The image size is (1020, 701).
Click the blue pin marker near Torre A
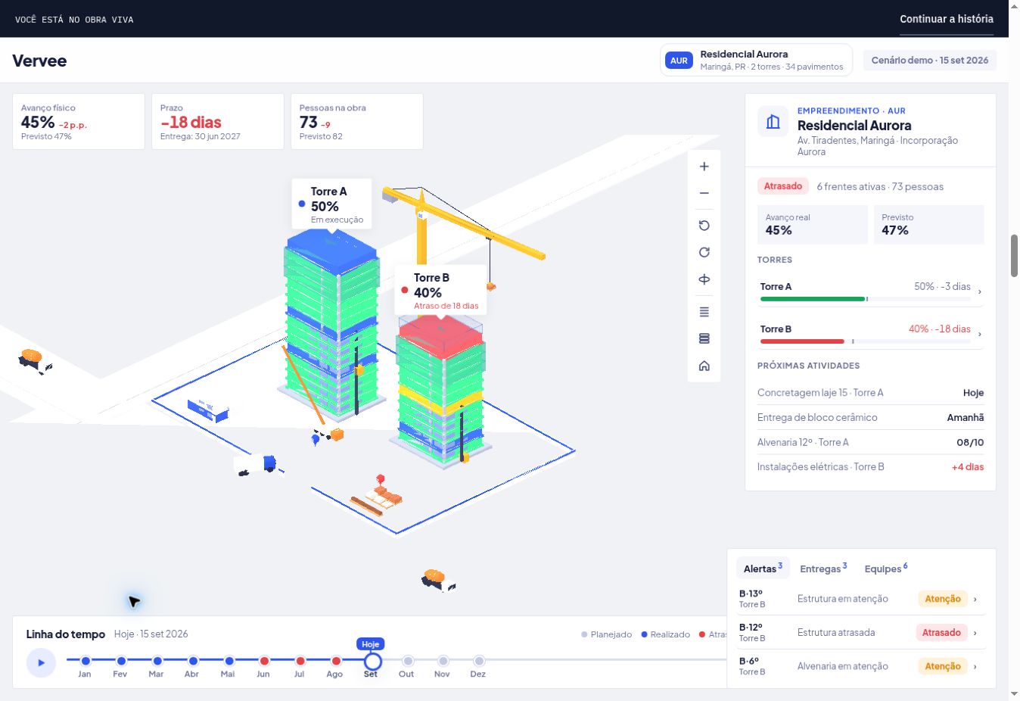[x=316, y=440]
